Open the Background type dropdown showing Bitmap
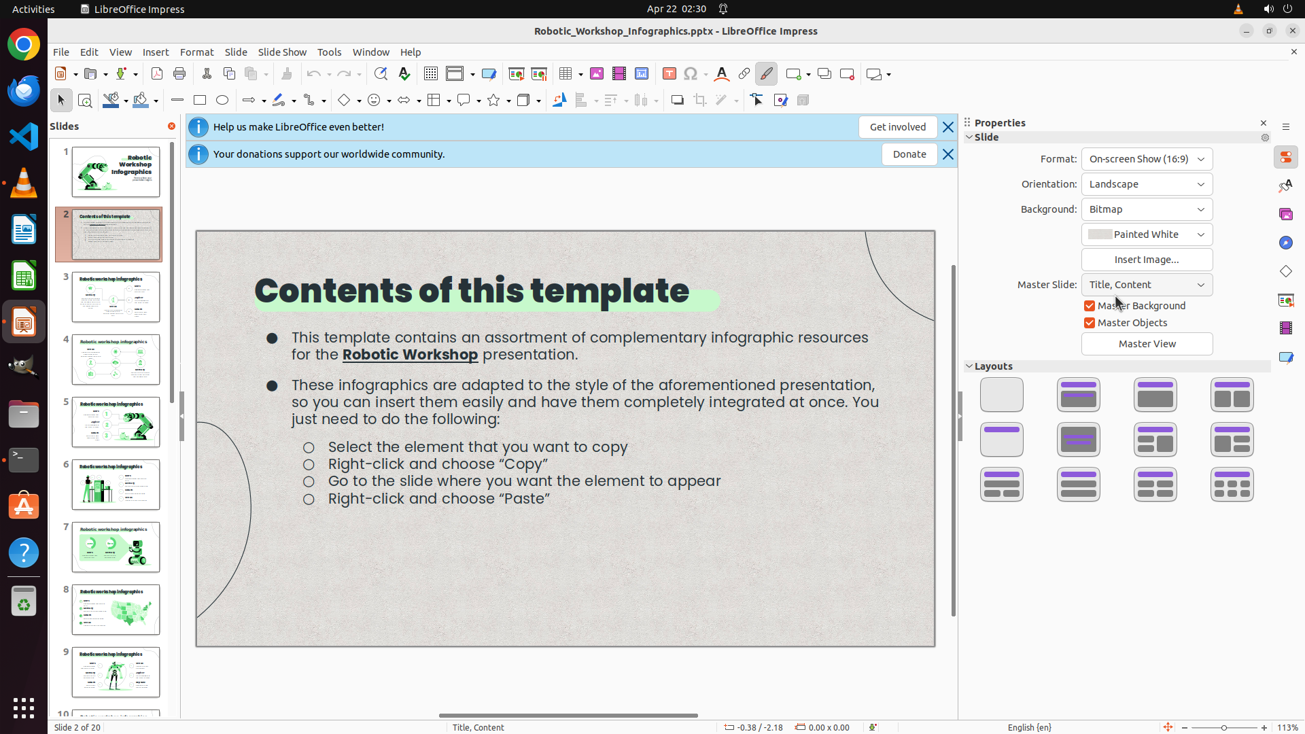 pos(1147,209)
